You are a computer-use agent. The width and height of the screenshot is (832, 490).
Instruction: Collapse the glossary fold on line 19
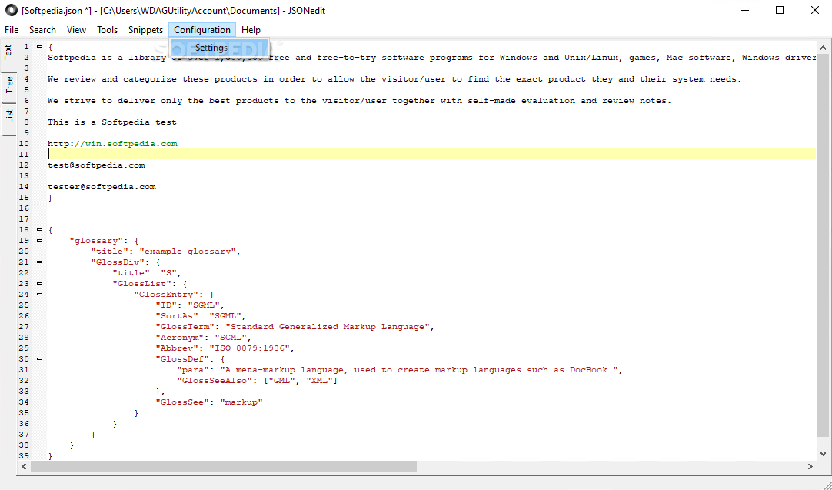[x=39, y=241]
